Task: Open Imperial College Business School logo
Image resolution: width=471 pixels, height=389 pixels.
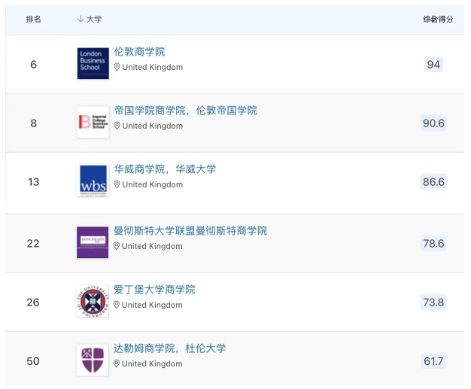Action: (93, 122)
